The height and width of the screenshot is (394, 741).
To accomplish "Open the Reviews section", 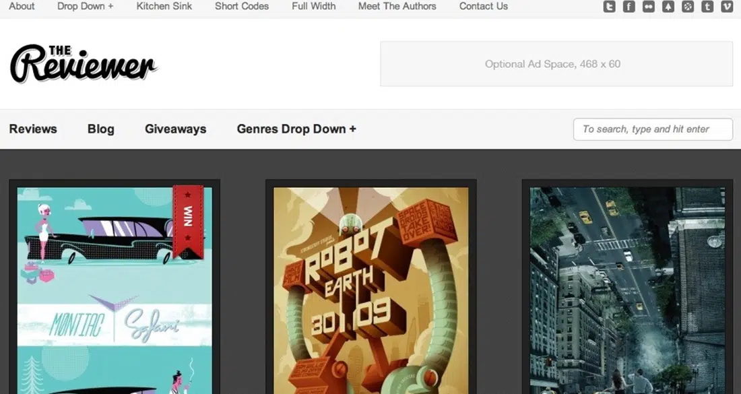I will click(x=33, y=129).
